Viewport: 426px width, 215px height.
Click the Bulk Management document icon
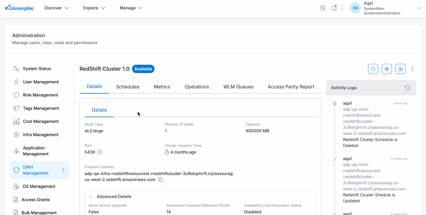pyautogui.click(x=16, y=212)
